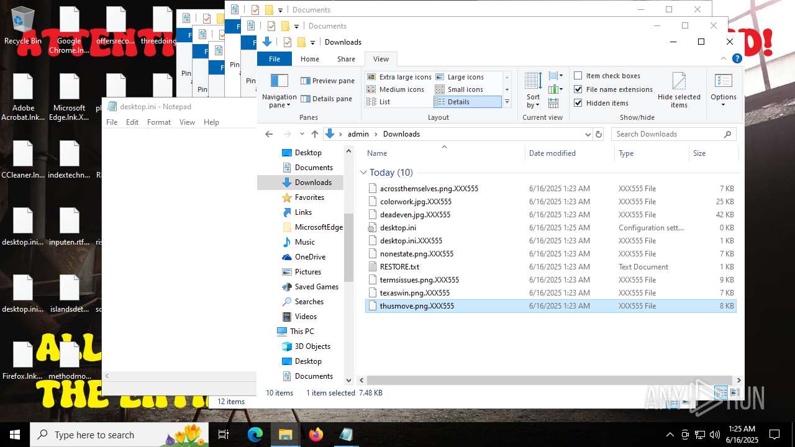Screen dimensions: 795x447
Task: Select the Details layout
Action: pos(467,102)
